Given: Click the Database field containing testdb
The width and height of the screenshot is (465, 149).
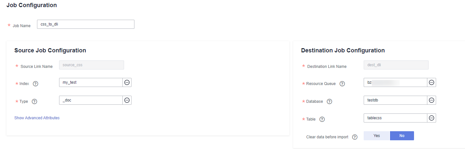Looking at the screenshot, I should [395, 100].
